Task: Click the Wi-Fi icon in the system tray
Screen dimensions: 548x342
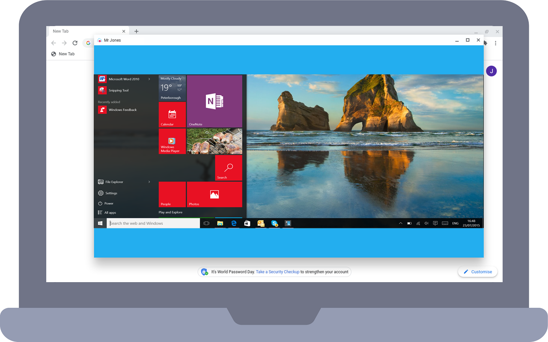Action: pyautogui.click(x=418, y=223)
